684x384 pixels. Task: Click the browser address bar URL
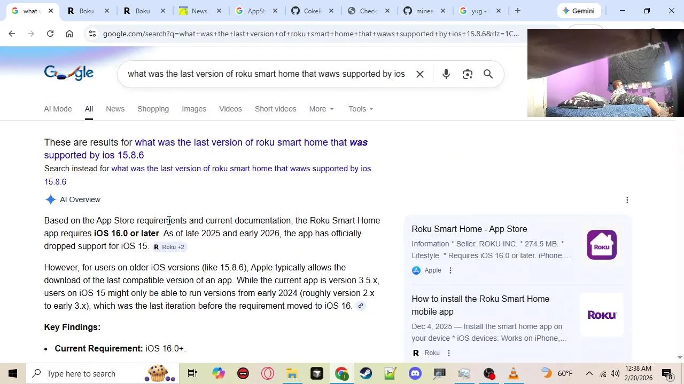[x=310, y=34]
